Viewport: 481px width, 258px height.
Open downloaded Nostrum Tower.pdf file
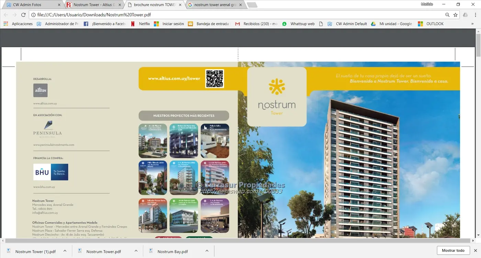tap(100, 251)
